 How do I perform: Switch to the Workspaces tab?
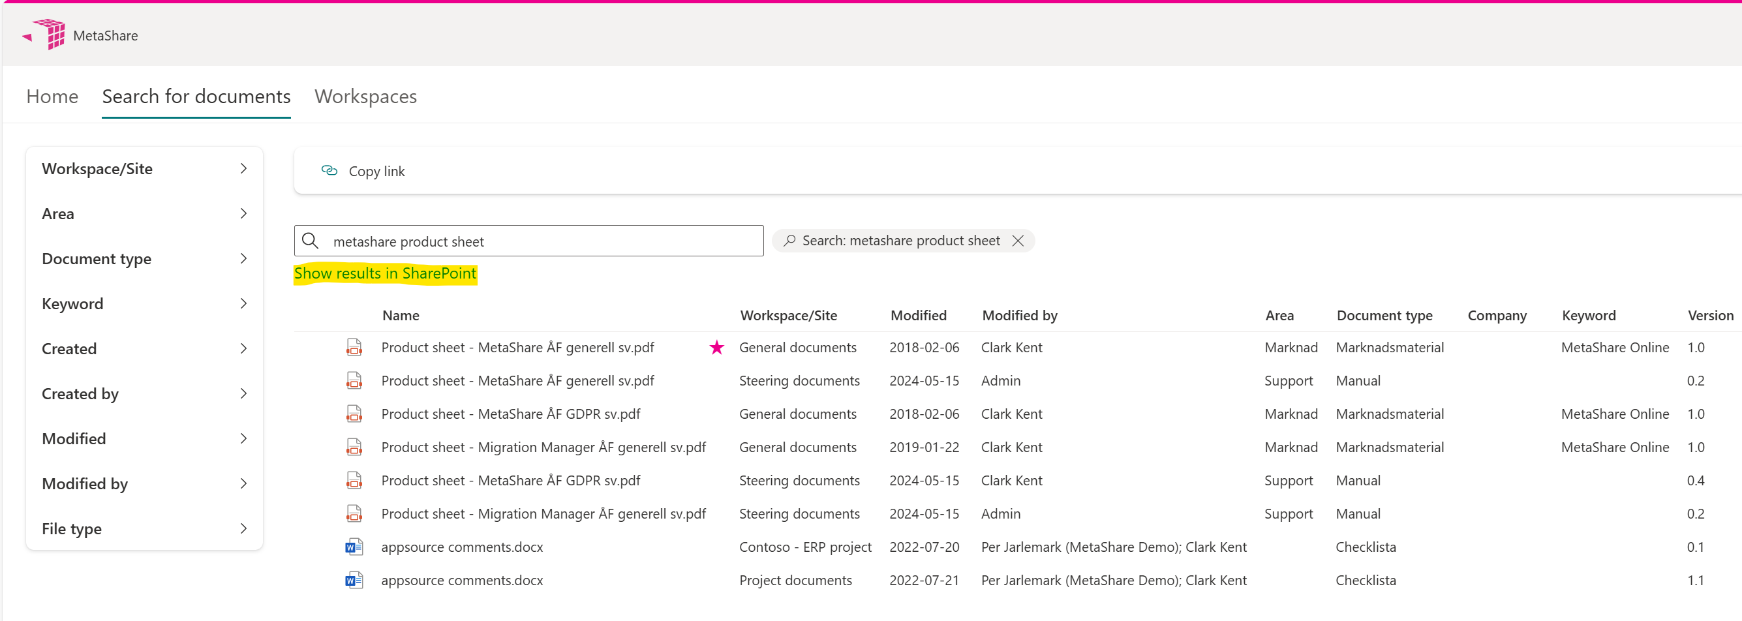366,97
